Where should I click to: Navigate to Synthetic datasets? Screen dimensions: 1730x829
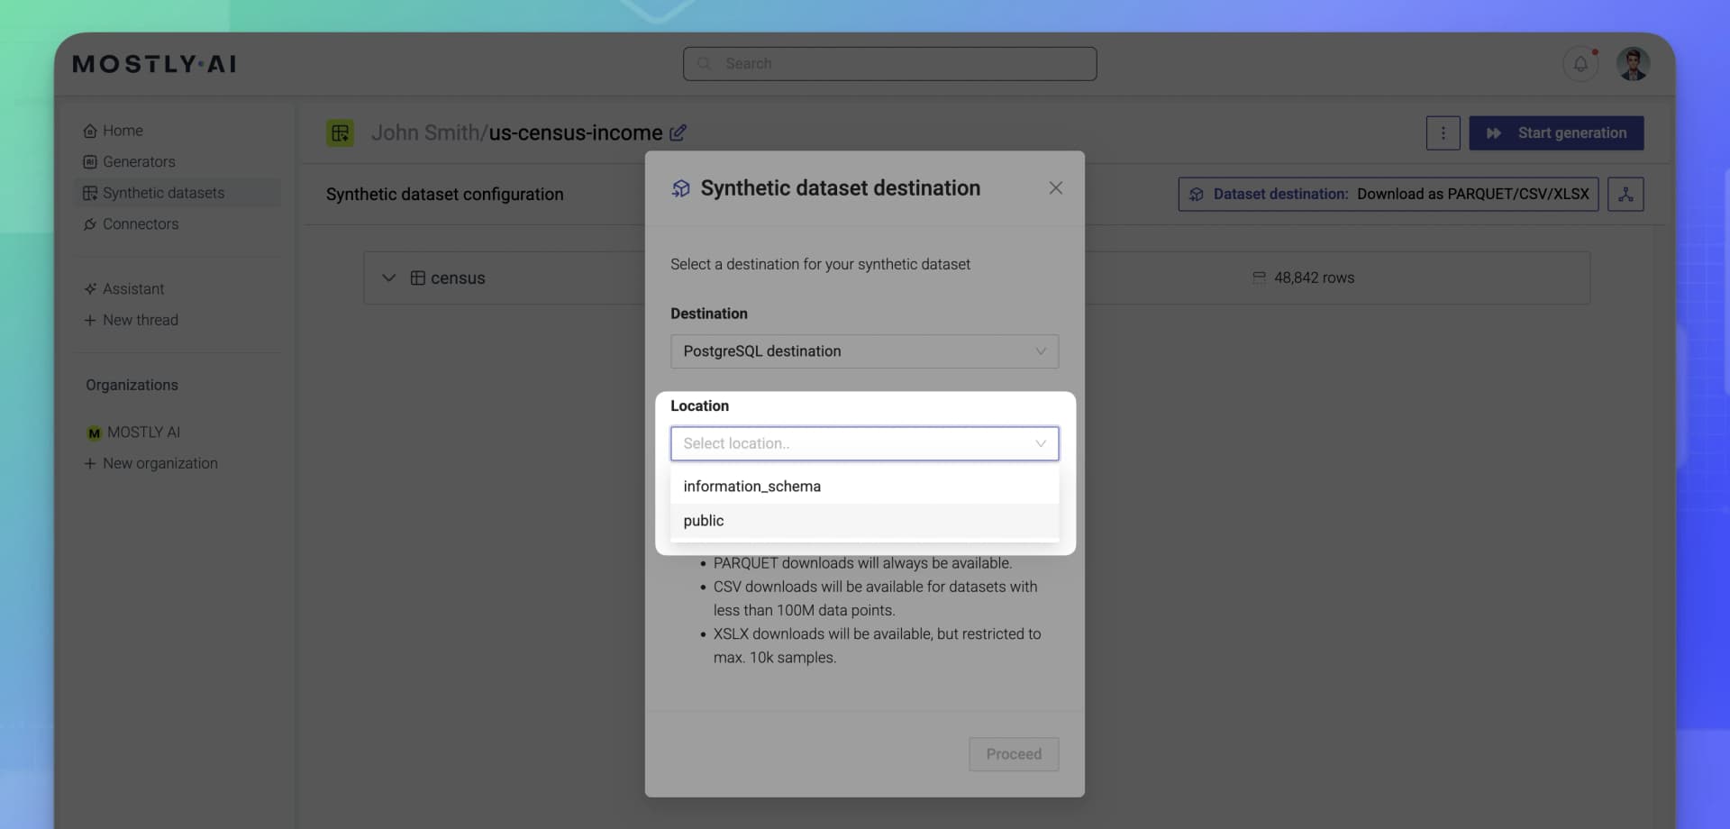point(162,192)
